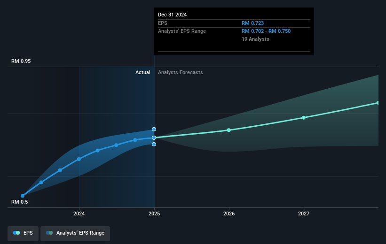Click the upper EPS range marker at 2025
This screenshot has width=386, height=244.
pyautogui.click(x=154, y=129)
